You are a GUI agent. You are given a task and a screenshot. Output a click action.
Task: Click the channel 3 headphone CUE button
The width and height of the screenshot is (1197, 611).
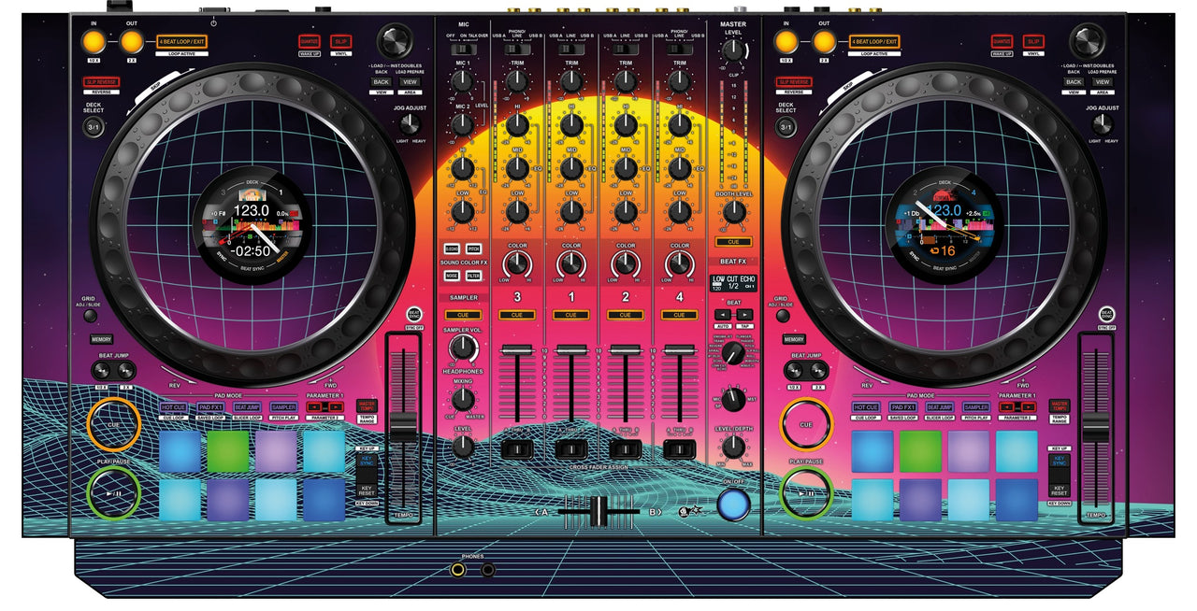(x=517, y=316)
